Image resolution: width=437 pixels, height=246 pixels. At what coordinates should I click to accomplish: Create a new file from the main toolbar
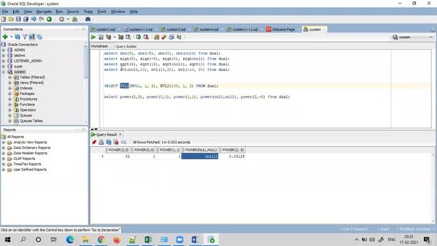3,19
